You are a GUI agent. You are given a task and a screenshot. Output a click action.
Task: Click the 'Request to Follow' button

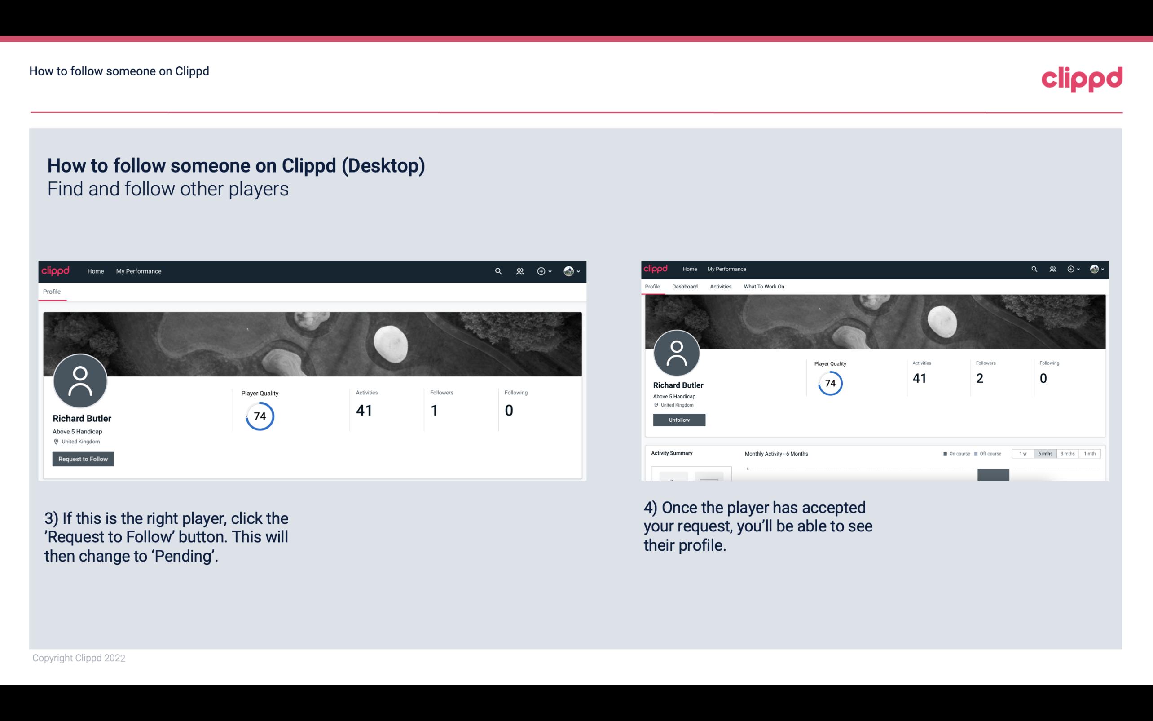point(83,459)
